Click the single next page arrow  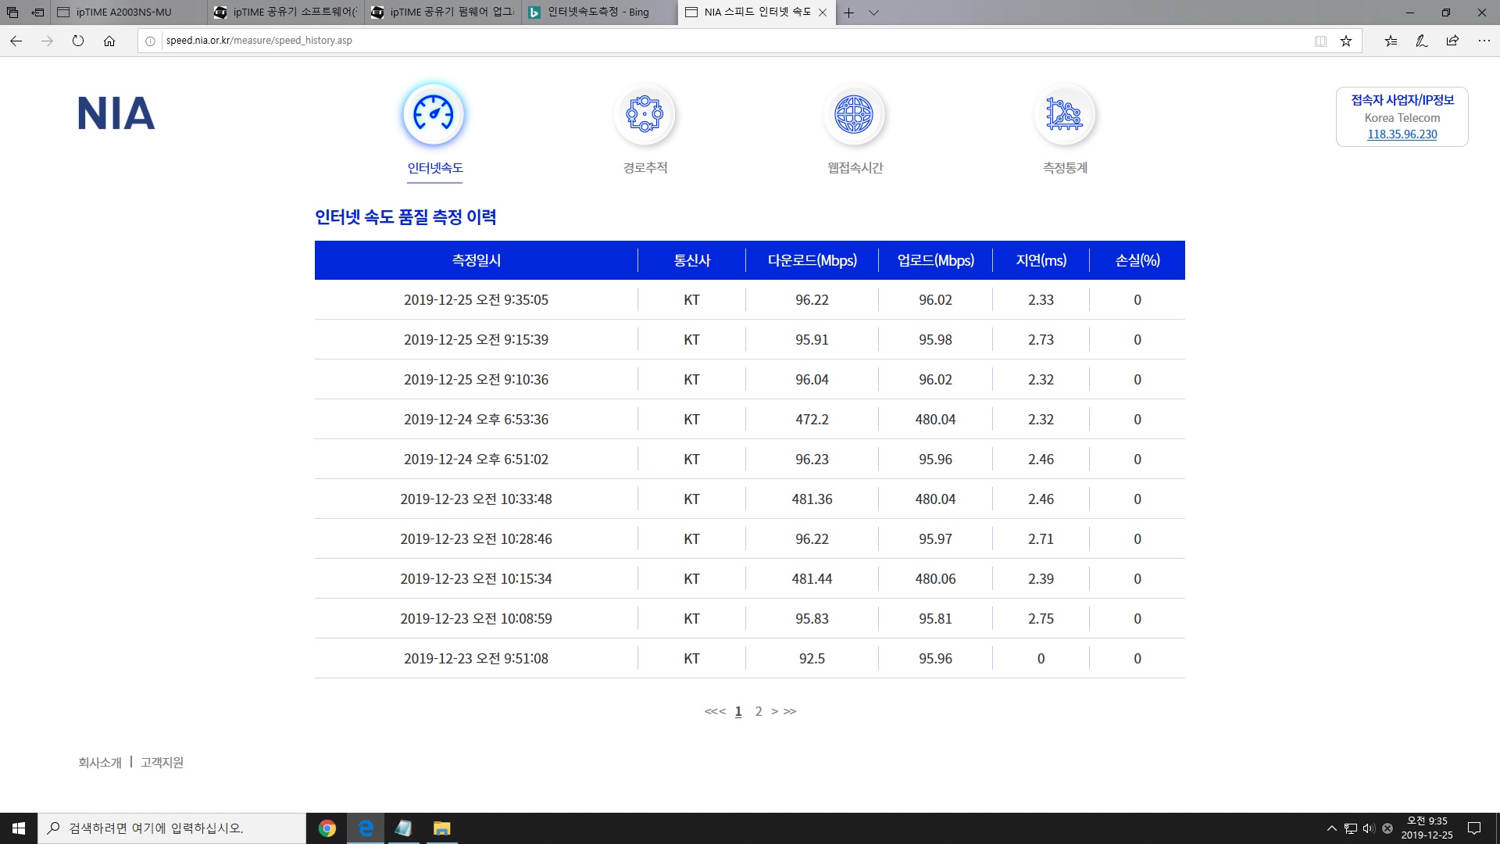click(774, 711)
